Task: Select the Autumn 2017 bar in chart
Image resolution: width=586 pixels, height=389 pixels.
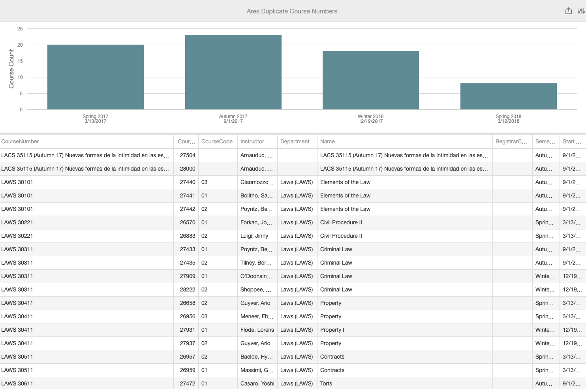Action: coord(233,71)
